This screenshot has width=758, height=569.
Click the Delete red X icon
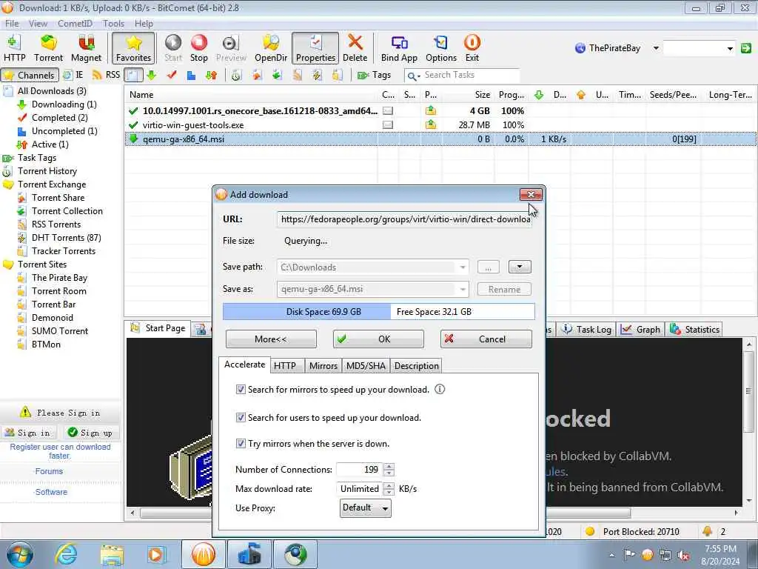(355, 48)
